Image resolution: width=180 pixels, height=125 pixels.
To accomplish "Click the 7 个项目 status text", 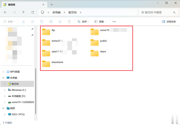I will pos(7,123).
